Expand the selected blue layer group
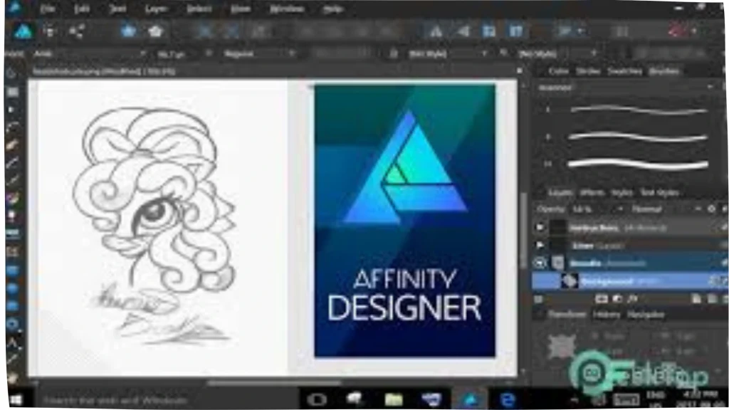This screenshot has height=410, width=729. pyautogui.click(x=540, y=262)
